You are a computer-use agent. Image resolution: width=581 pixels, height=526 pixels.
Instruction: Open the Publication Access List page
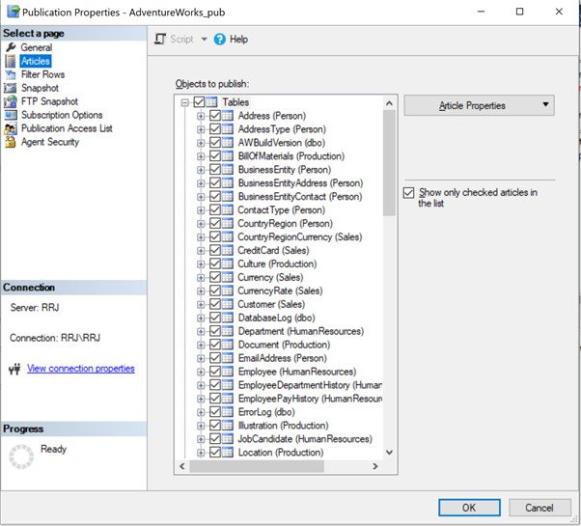click(67, 128)
